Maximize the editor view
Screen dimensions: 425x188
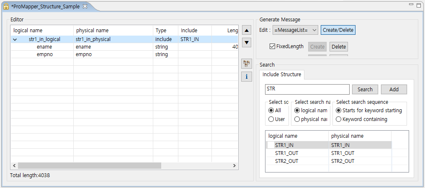click(419, 5)
